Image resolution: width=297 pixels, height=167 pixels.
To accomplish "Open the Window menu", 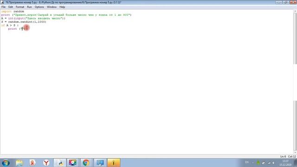I will pos(52,7).
